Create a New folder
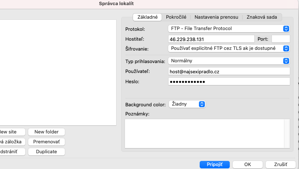The image size is (299, 169). point(47,132)
